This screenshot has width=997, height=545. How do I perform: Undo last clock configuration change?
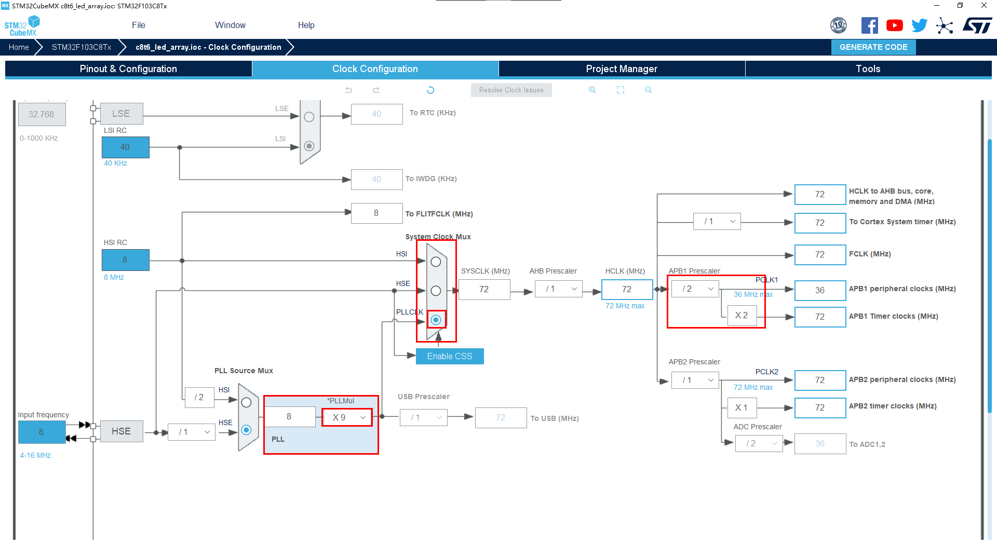coord(348,90)
